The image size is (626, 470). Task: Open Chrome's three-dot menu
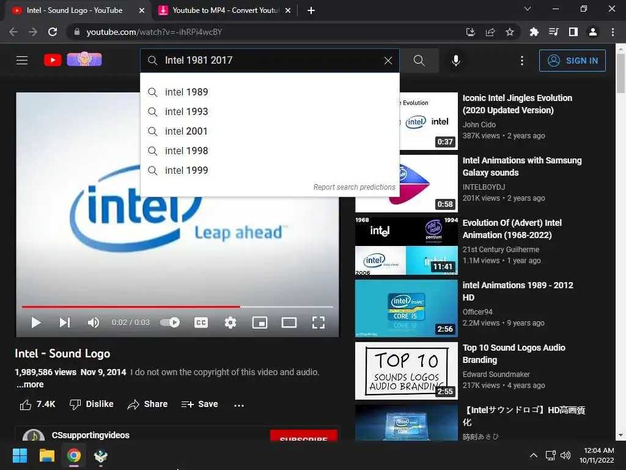pyautogui.click(x=613, y=32)
